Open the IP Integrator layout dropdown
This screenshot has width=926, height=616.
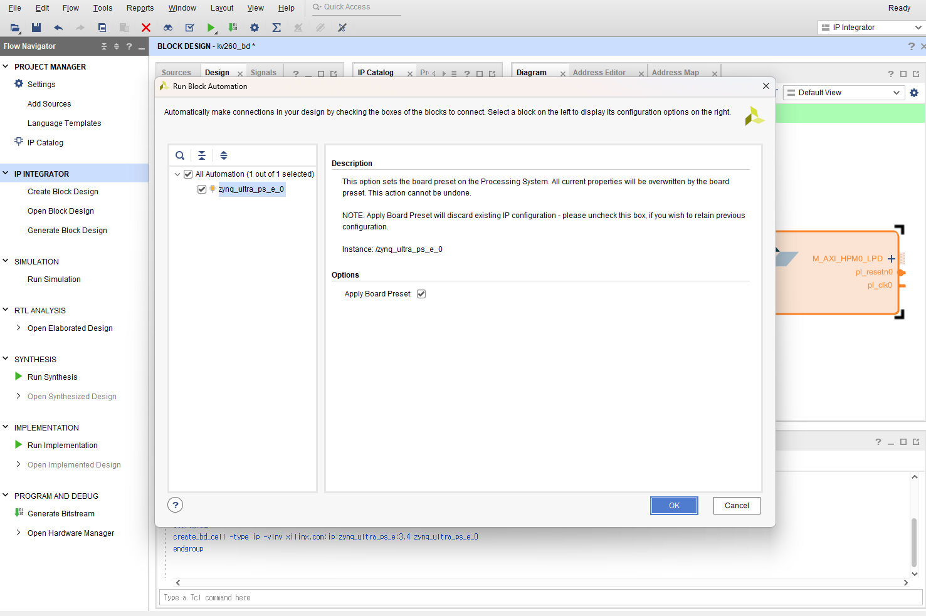point(871,28)
